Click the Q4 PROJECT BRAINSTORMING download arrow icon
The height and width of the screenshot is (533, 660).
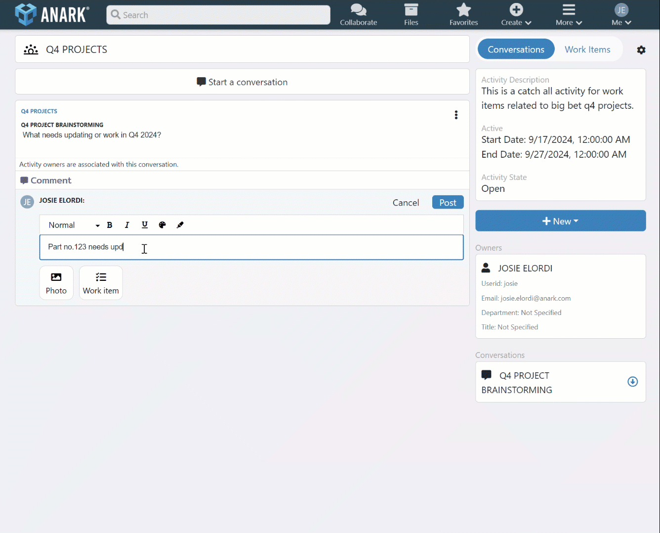pyautogui.click(x=632, y=382)
